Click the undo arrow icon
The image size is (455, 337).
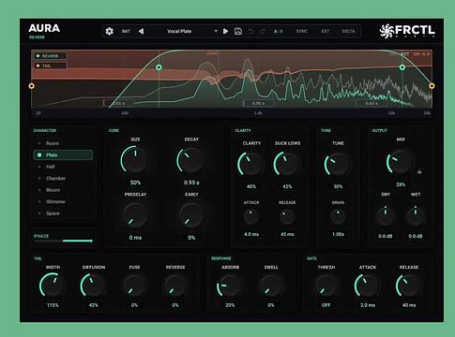[x=250, y=32]
